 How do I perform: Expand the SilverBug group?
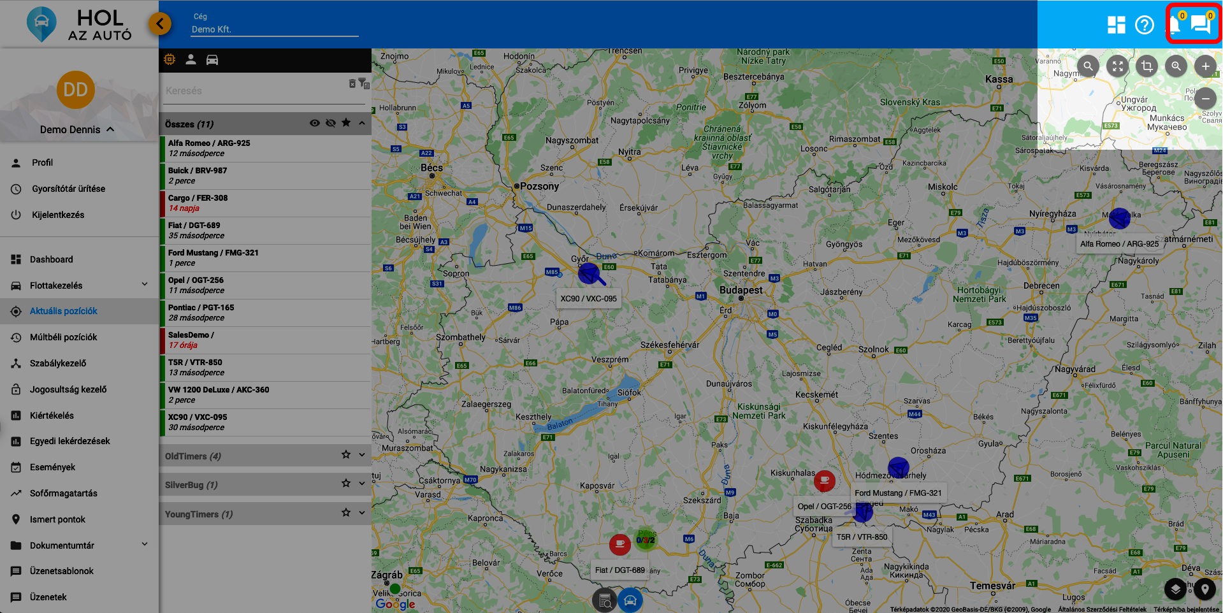tap(362, 484)
